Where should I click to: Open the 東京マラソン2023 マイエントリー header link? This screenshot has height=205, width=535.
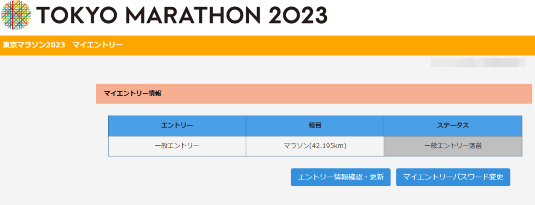[62, 45]
